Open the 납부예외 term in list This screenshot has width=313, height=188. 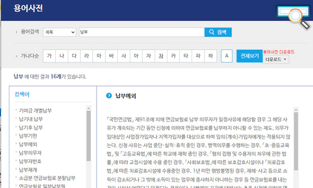click(x=28, y=144)
